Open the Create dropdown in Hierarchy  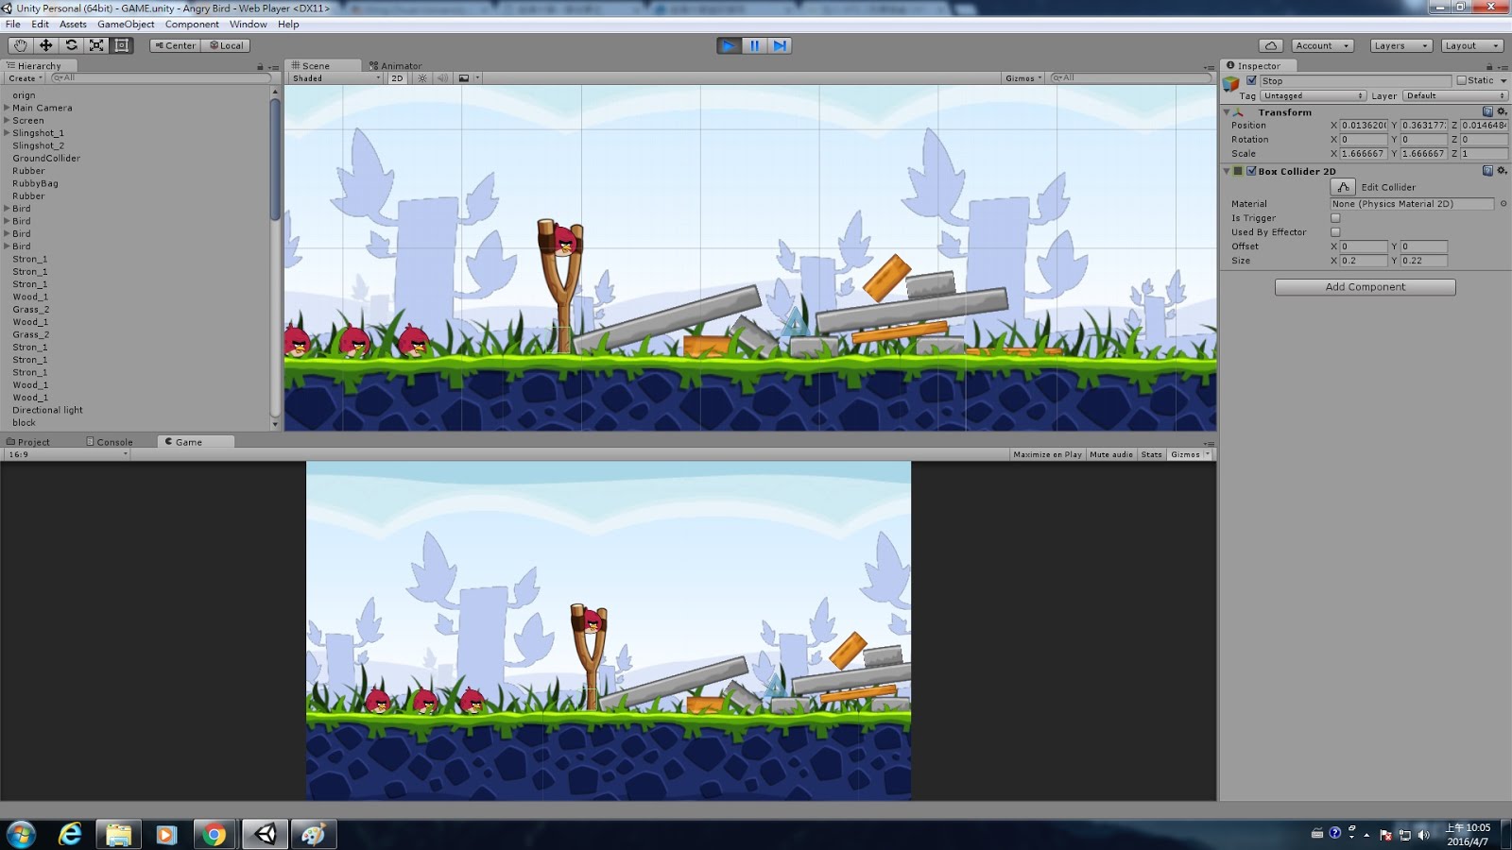26,78
